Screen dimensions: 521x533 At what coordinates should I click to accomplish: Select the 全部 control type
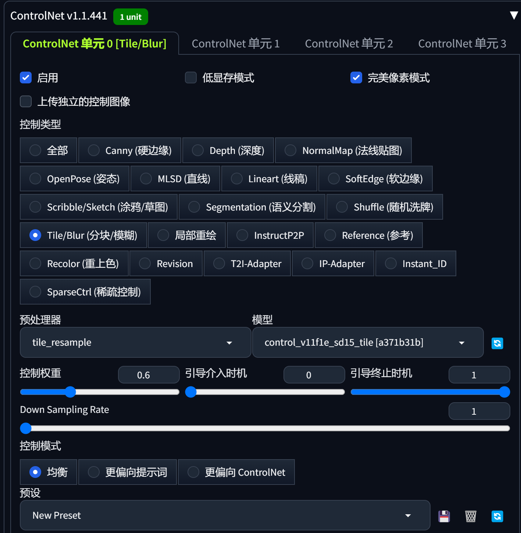tap(49, 150)
